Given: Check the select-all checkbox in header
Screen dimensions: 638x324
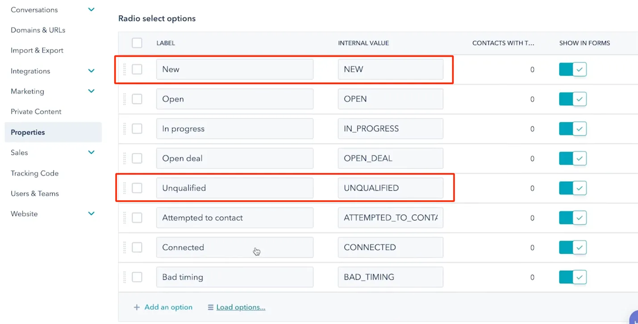Looking at the screenshot, I should tap(137, 43).
